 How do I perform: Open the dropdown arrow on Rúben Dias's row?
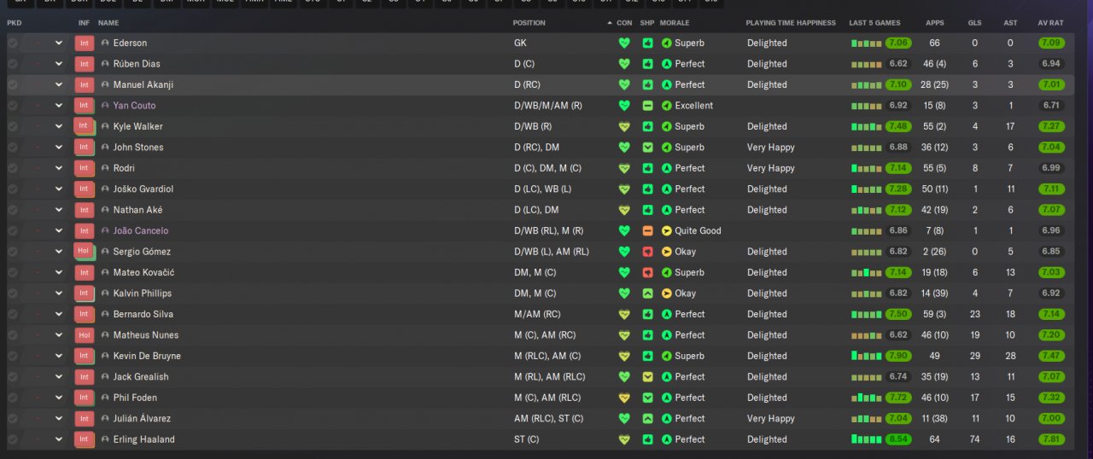pyautogui.click(x=59, y=64)
